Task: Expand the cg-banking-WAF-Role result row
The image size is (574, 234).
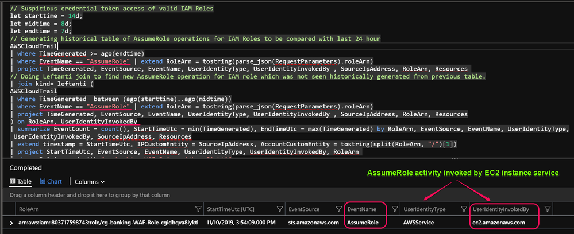Action: click(x=11, y=223)
